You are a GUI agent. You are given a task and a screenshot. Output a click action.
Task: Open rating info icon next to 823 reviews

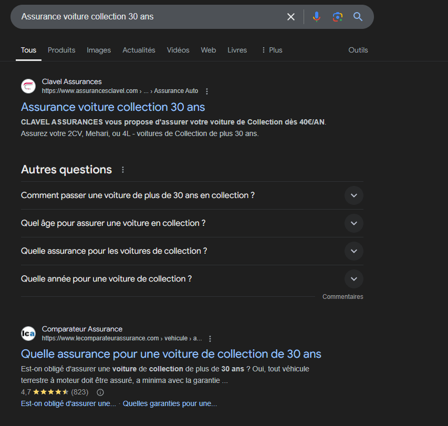(x=100, y=392)
